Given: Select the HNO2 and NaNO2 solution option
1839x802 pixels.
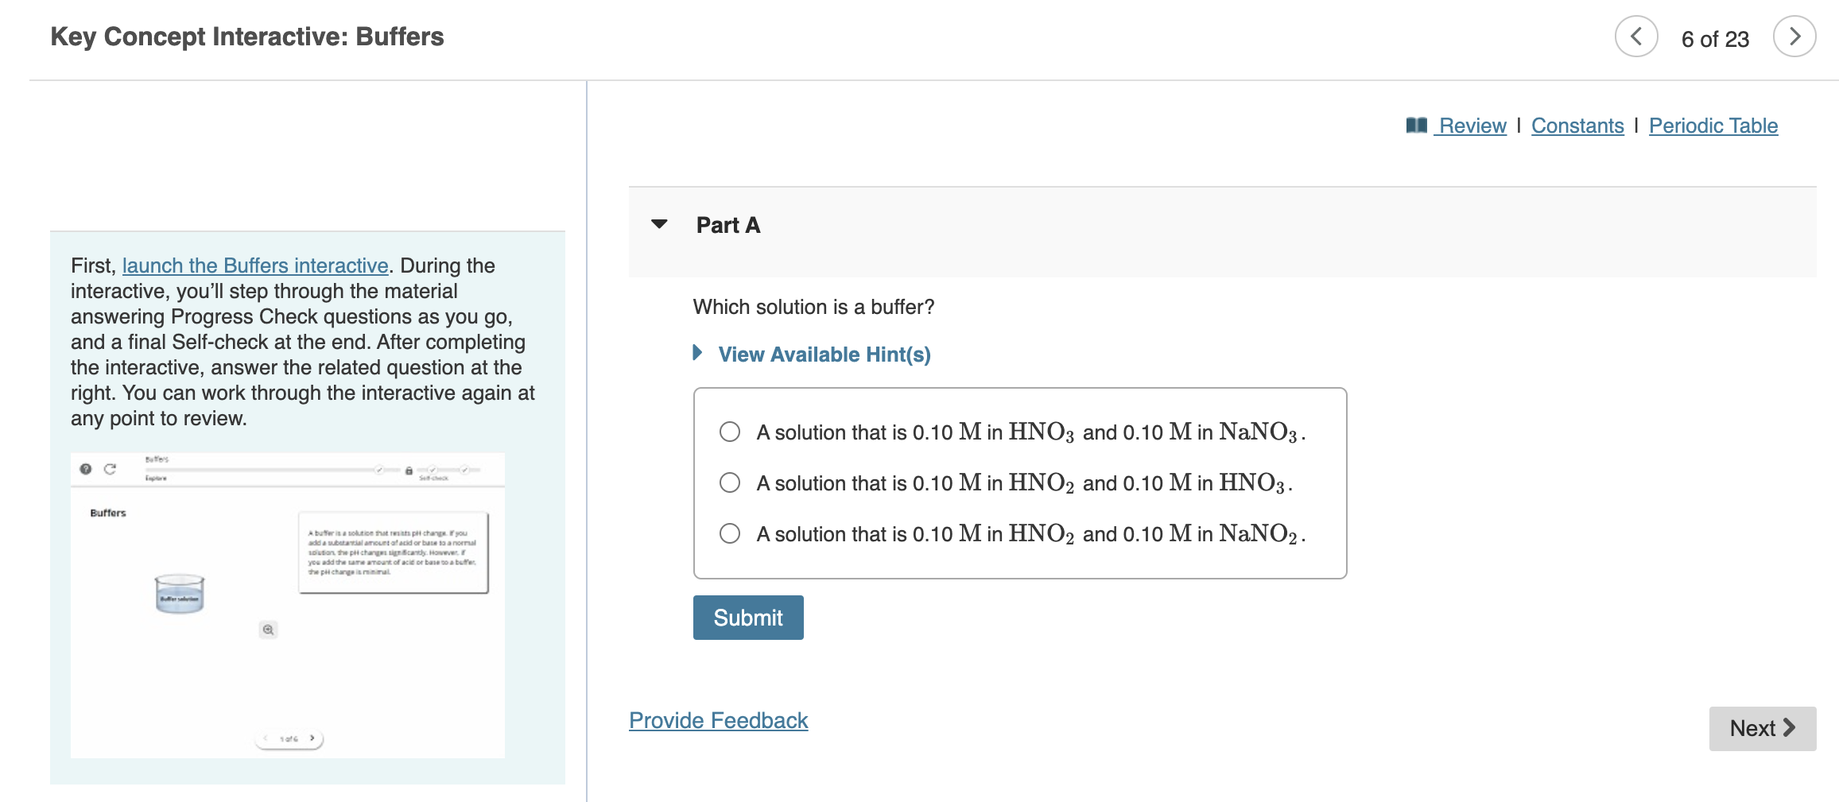Looking at the screenshot, I should point(729,533).
